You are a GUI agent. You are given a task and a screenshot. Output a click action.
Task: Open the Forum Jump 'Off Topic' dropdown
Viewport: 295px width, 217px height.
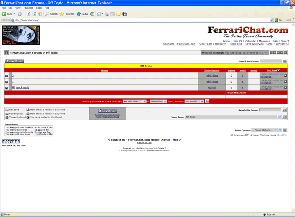coord(233,117)
